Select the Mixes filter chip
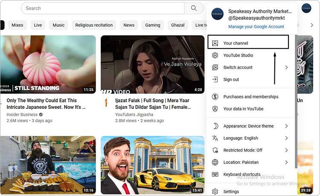 pyautogui.click(x=17, y=25)
